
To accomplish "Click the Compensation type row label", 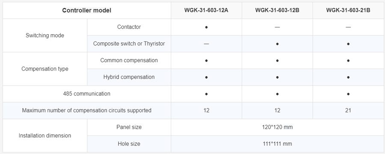I will pyautogui.click(x=44, y=69).
